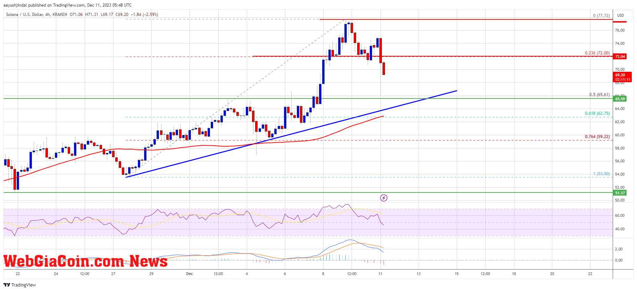Image resolution: width=637 pixels, height=291 pixels.
Task: Click the 54.00 price axis label
Action: click(x=619, y=174)
